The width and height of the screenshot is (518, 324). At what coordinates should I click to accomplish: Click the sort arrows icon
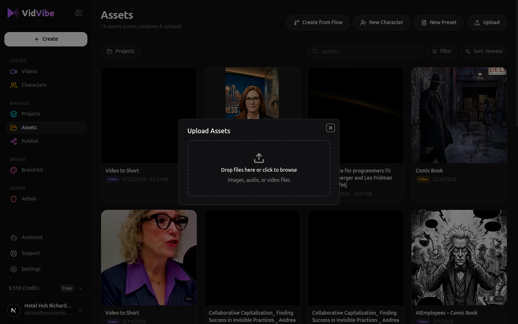(468, 51)
